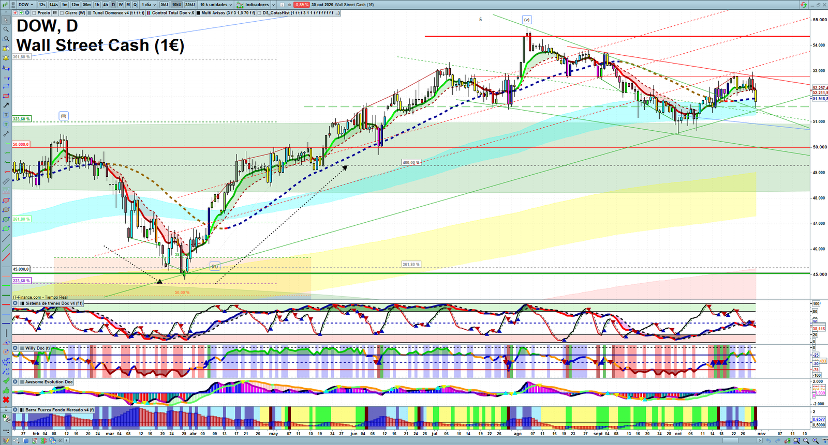828x445 pixels.
Task: Open the three-dots more options menu
Action: 6,431
